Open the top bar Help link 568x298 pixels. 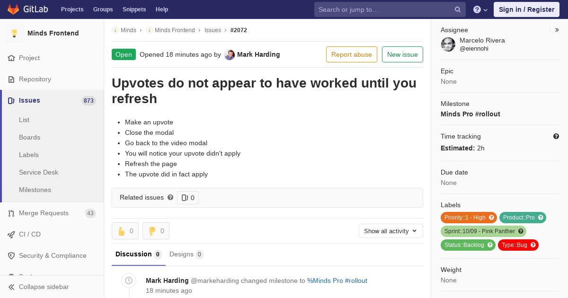[x=162, y=9]
